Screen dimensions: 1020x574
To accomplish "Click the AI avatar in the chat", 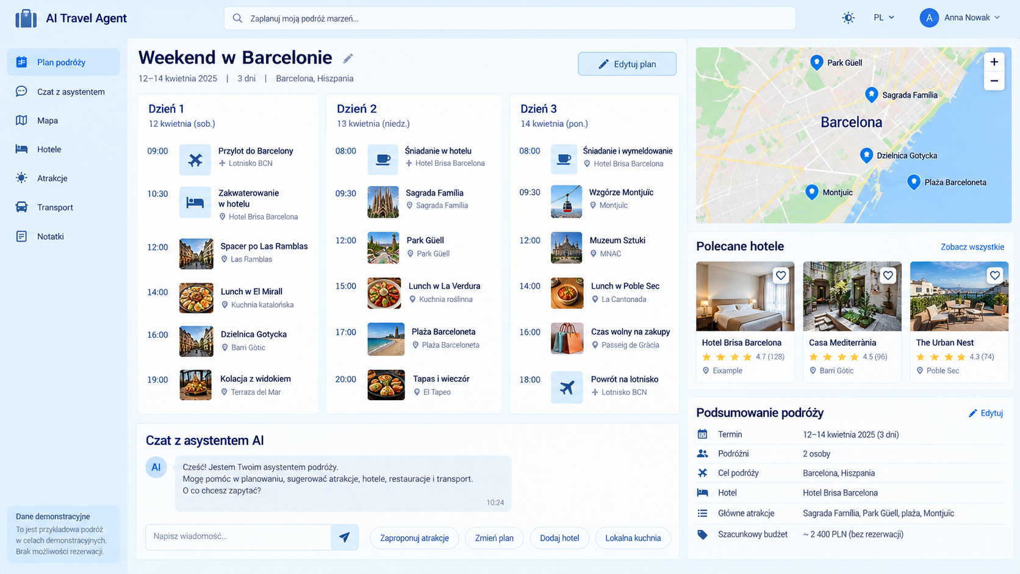I will pos(156,467).
